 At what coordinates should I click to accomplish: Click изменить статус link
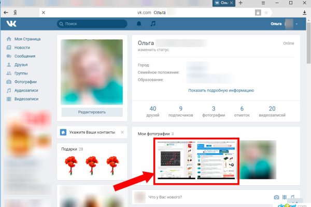coord(152,49)
